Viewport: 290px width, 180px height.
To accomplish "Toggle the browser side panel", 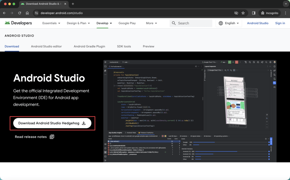I will (x=253, y=13).
